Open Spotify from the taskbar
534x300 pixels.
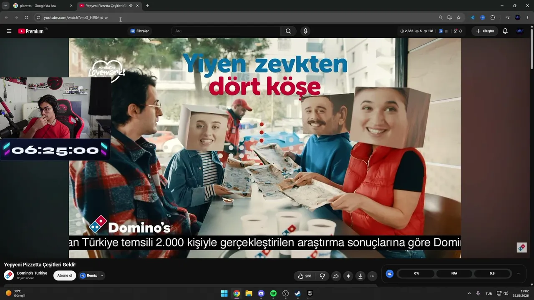(x=273, y=293)
